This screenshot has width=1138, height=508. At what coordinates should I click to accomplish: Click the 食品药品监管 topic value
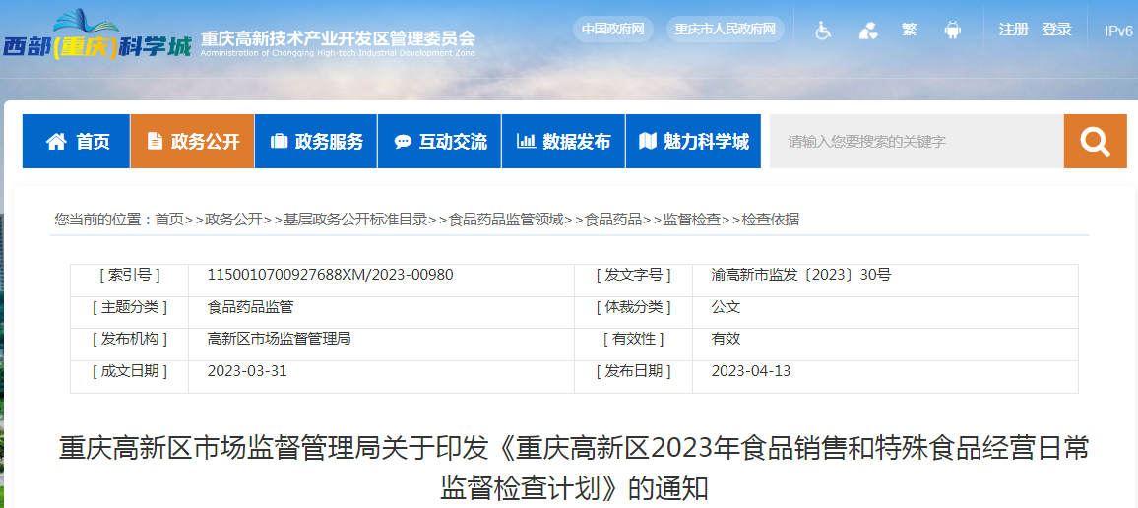coord(250,307)
